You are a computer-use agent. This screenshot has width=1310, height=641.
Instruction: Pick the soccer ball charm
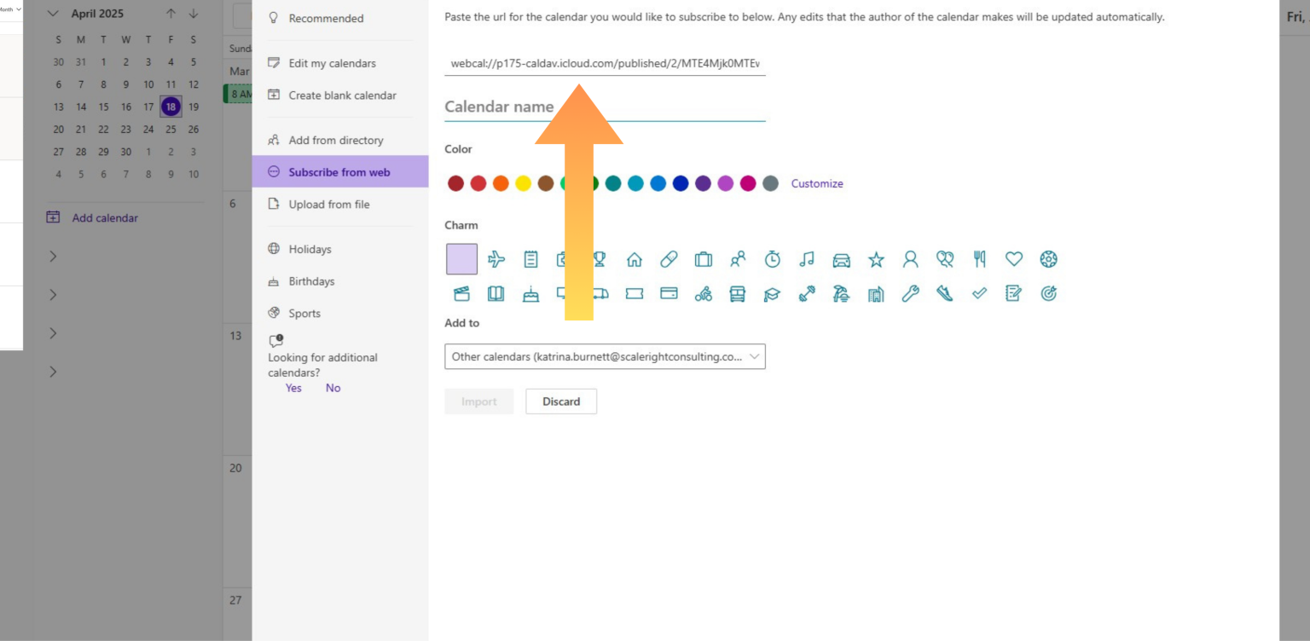click(x=1049, y=259)
